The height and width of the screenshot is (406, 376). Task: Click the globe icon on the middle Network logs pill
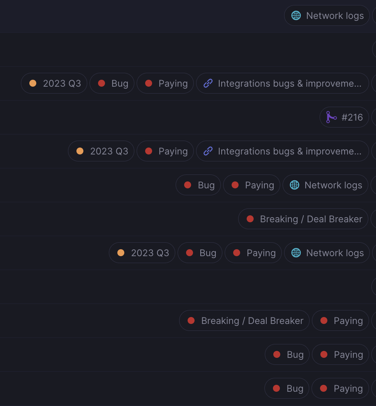click(295, 185)
